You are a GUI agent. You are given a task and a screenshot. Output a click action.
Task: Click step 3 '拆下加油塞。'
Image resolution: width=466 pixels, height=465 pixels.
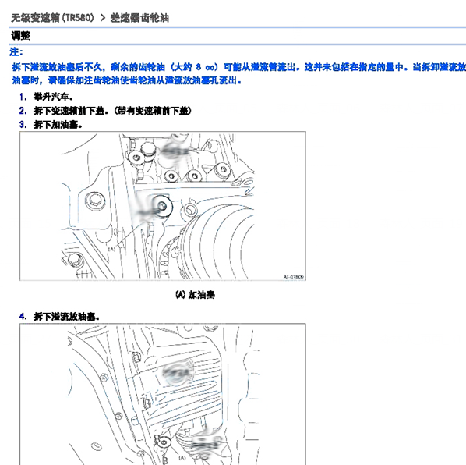[x=58, y=124]
